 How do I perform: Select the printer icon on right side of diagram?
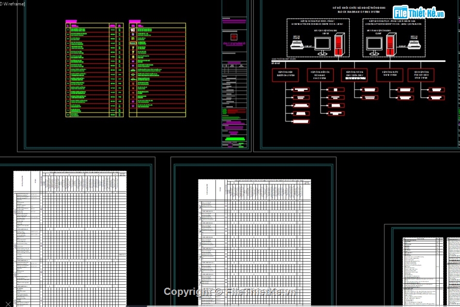(414, 45)
